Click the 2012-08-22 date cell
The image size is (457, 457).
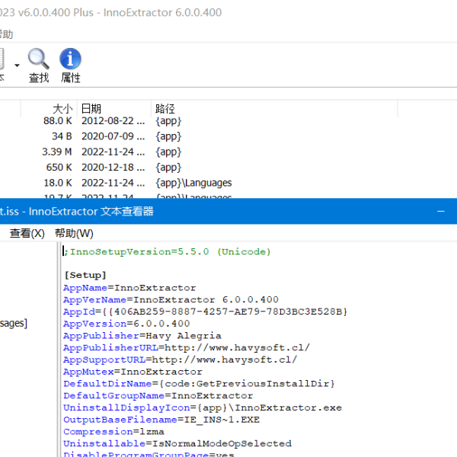pyautogui.click(x=113, y=120)
